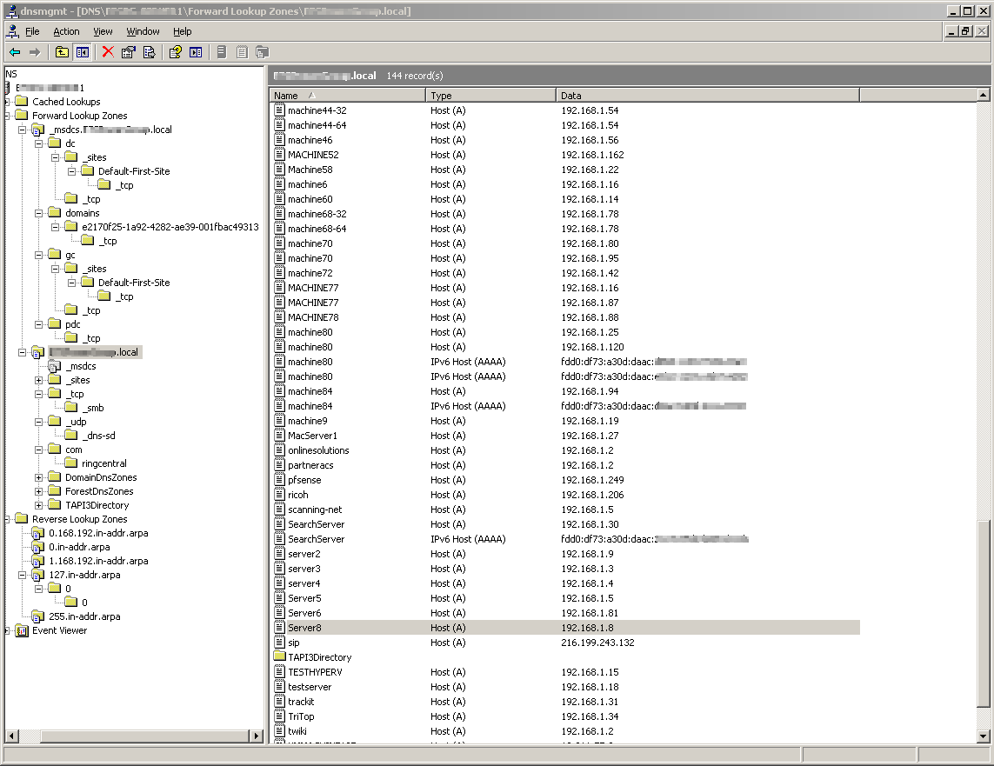Click the record list scroll up arrow
The width and height of the screenshot is (994, 766).
(x=984, y=95)
